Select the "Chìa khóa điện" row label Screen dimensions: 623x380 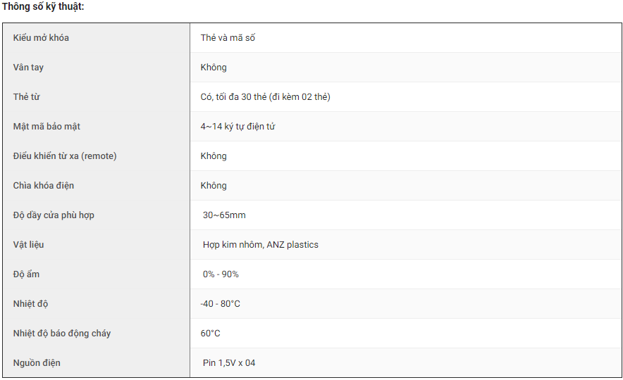pyautogui.click(x=43, y=186)
